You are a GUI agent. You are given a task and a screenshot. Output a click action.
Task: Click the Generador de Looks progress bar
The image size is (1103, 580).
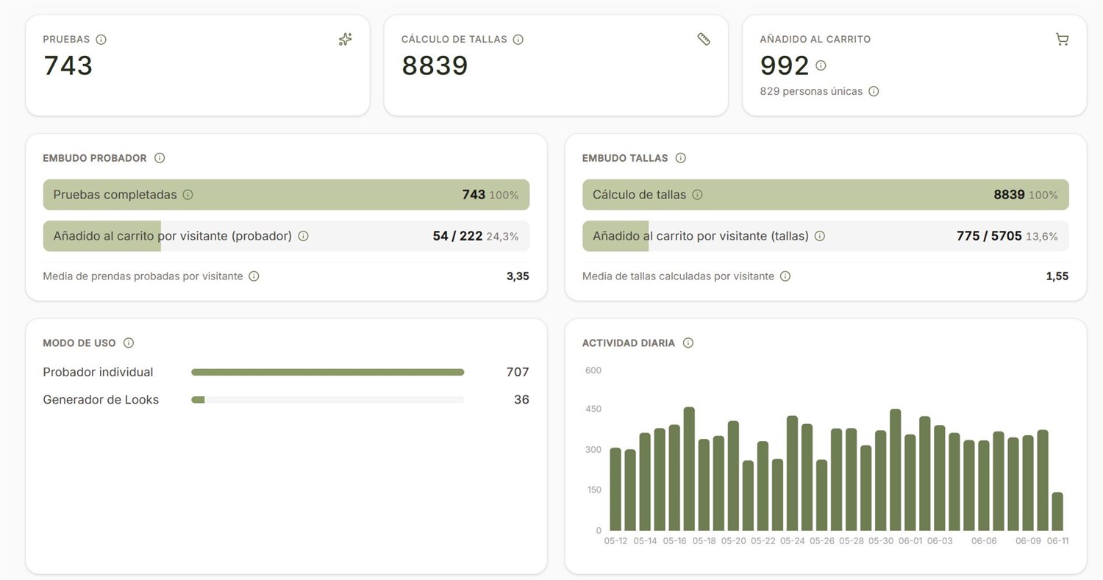point(328,400)
